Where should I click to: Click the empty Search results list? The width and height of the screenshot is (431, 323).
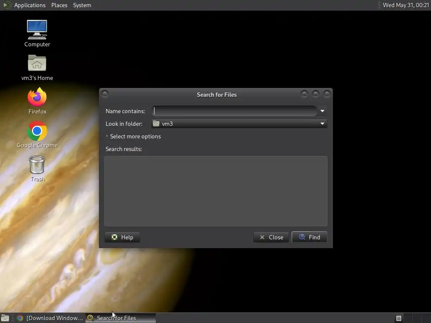tap(216, 191)
